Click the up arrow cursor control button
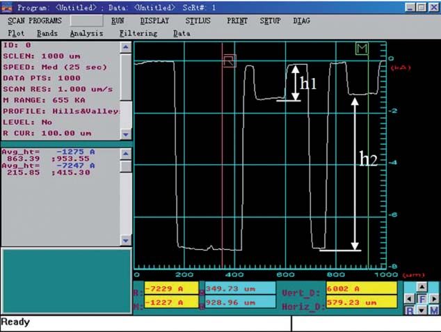The image size is (441, 332). click(422, 287)
